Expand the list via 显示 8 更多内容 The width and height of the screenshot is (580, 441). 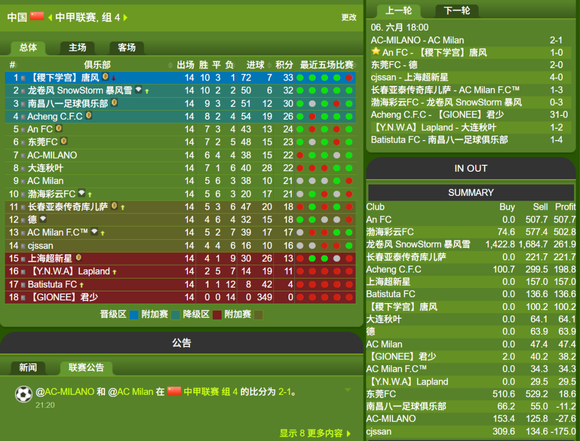click(x=315, y=433)
